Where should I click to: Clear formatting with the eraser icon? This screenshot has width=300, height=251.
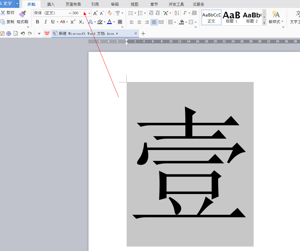pyautogui.click(x=109, y=13)
